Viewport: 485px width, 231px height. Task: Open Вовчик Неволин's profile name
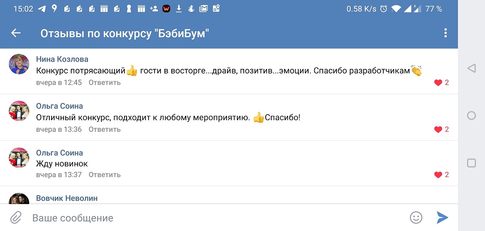(67, 198)
